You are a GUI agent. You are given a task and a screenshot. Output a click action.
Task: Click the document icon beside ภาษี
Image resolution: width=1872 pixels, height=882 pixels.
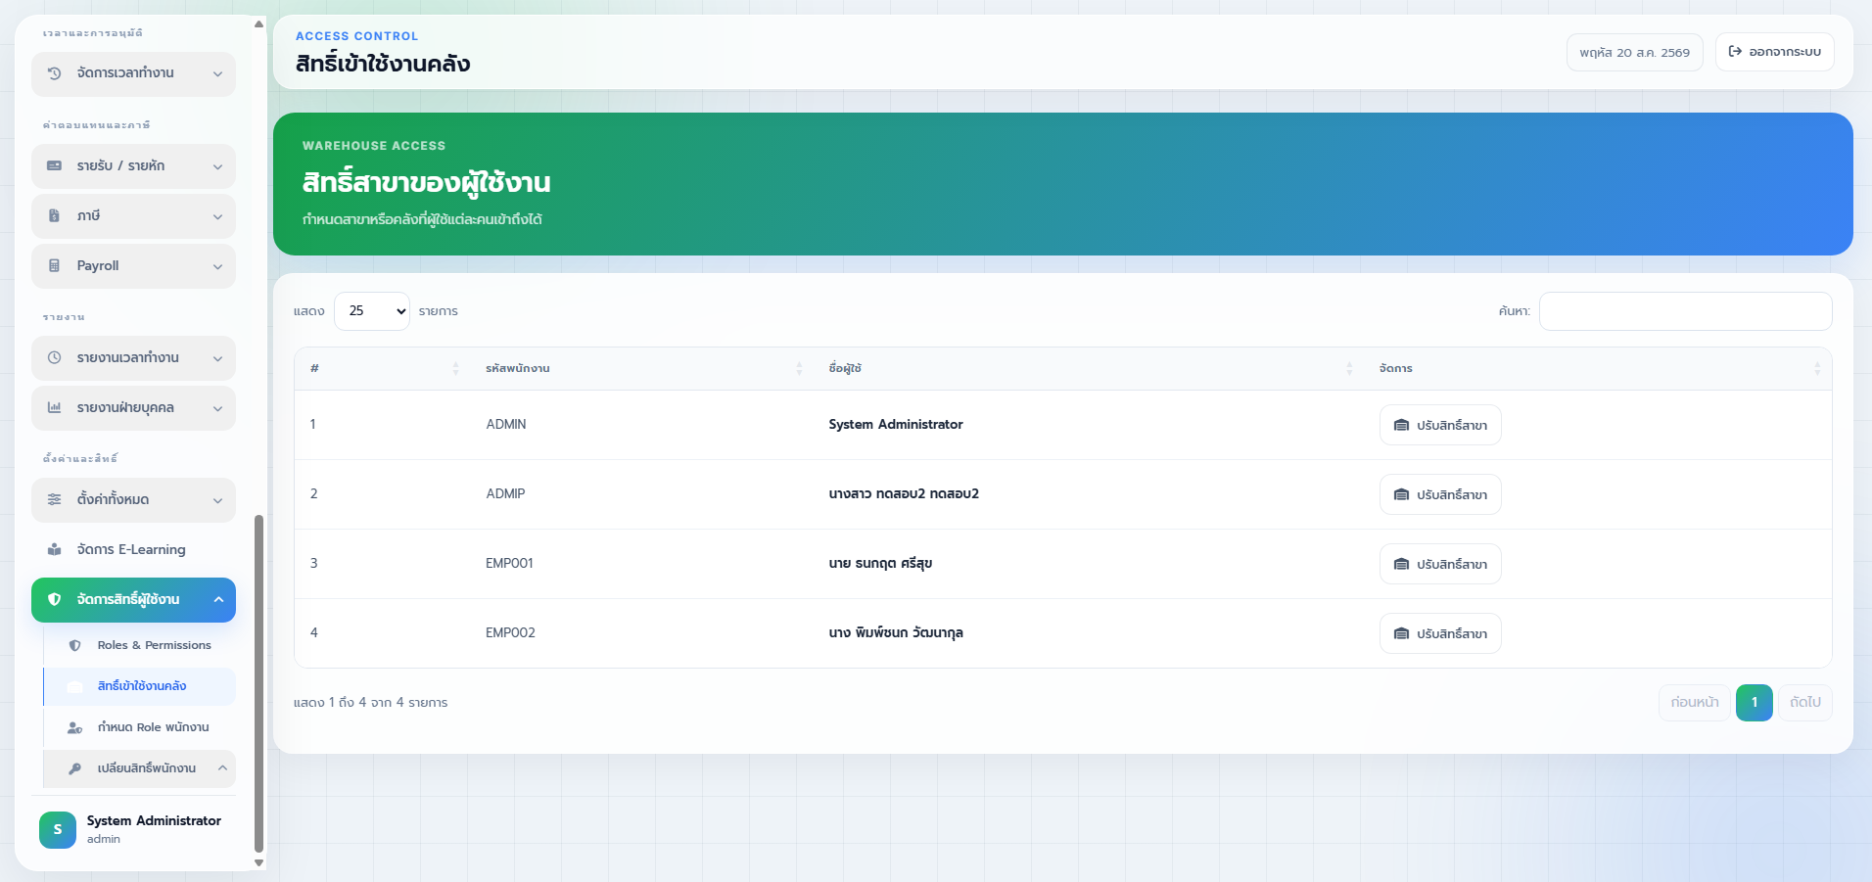(x=55, y=216)
